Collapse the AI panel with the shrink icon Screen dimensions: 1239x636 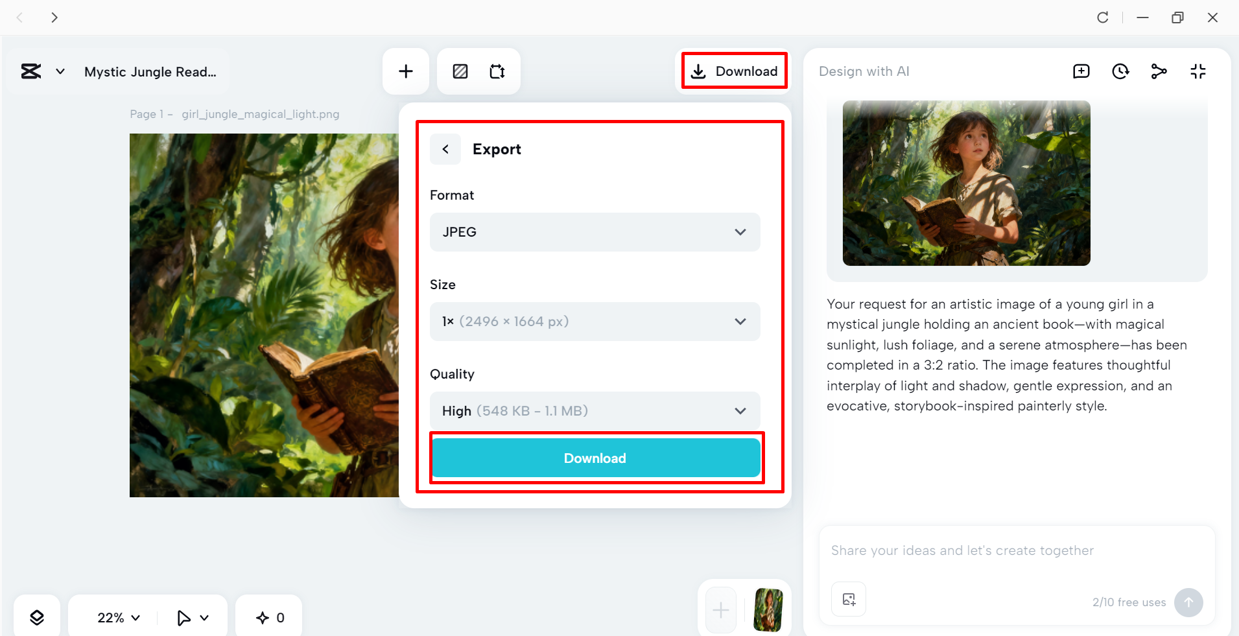(x=1198, y=71)
